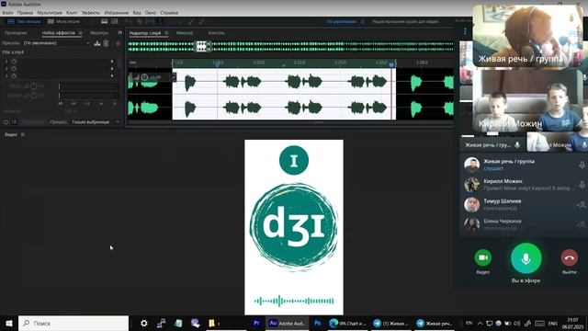The width and height of the screenshot is (588, 331).
Task: Switch to the Маркеры panel tab
Action: tap(99, 33)
